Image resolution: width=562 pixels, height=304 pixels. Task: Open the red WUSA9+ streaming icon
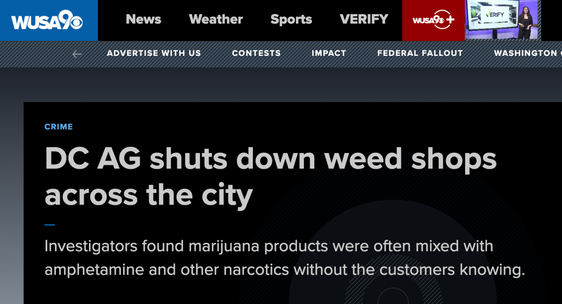click(x=433, y=20)
